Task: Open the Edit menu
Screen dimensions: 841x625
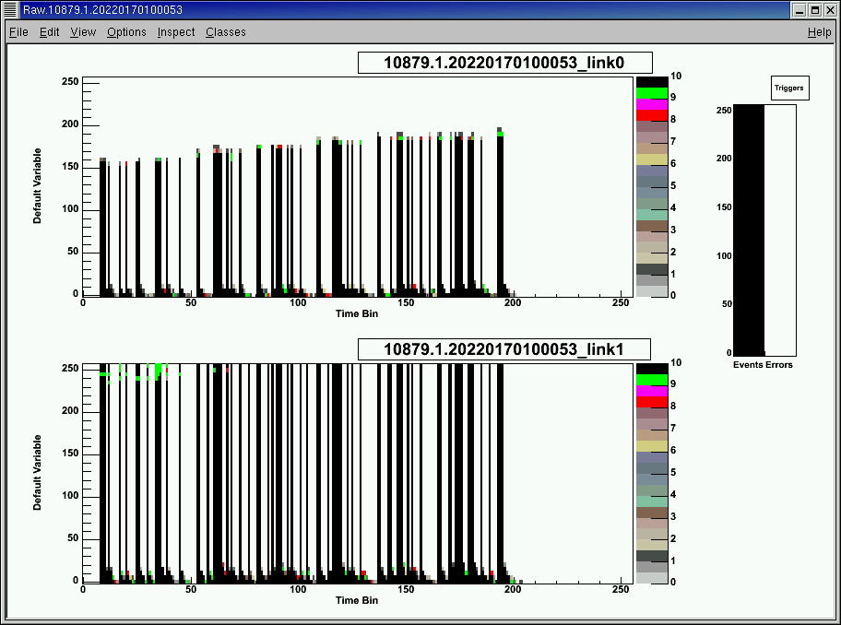Action: pyautogui.click(x=49, y=31)
